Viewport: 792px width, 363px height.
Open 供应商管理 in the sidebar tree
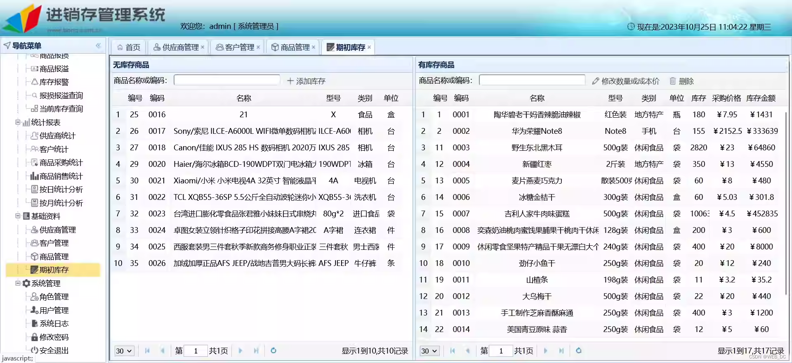(57, 230)
